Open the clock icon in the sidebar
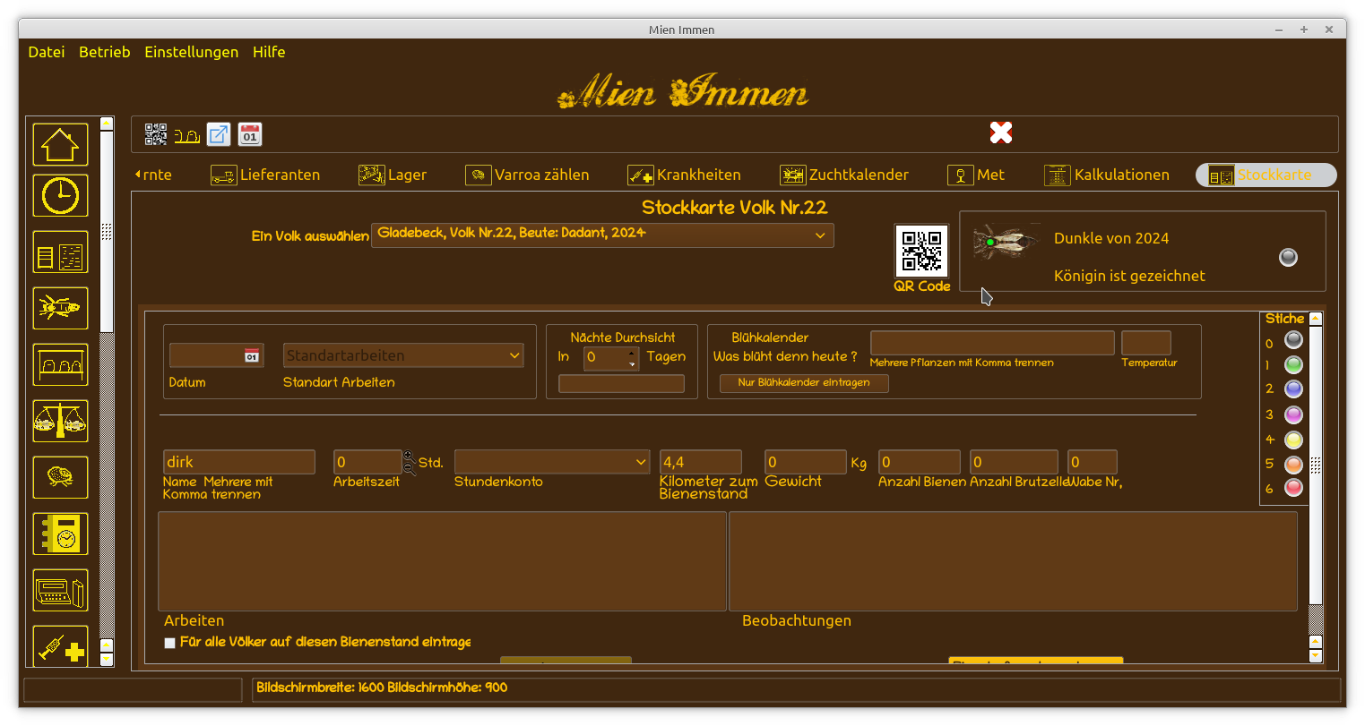This screenshot has height=726, width=1365. (x=60, y=195)
